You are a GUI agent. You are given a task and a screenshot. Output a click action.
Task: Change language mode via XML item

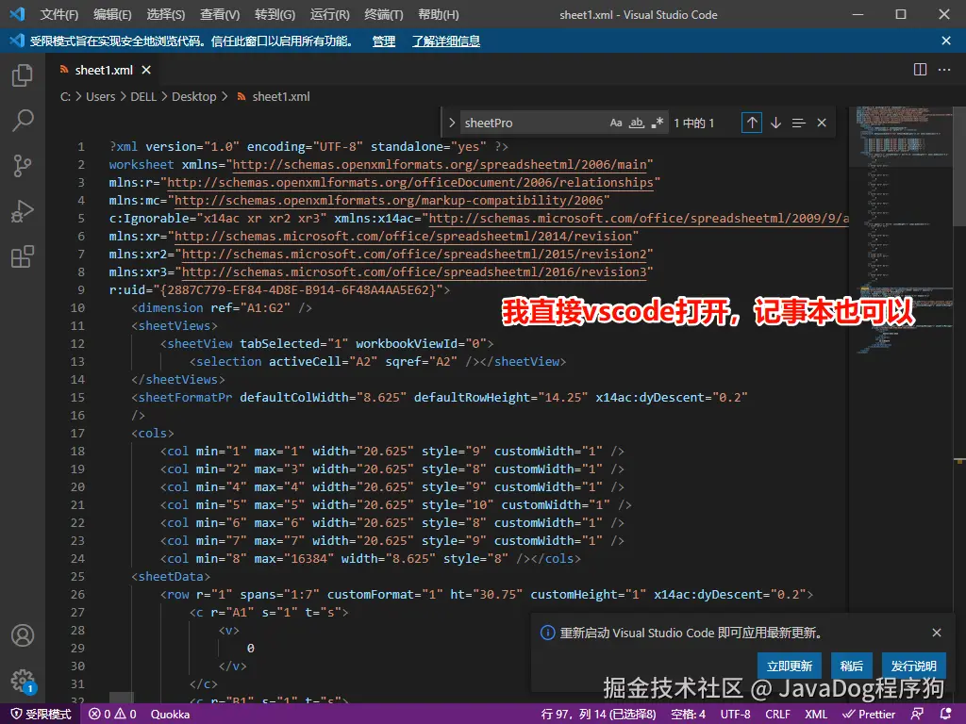tap(816, 715)
